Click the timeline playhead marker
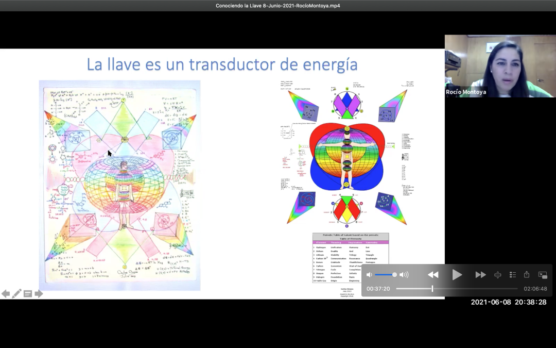 [432, 289]
